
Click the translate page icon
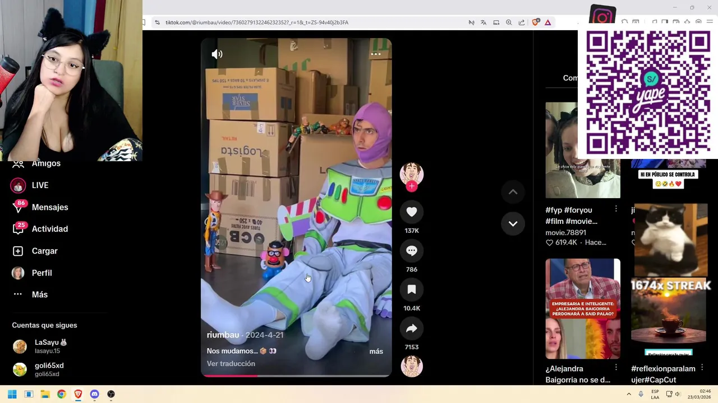click(x=484, y=22)
